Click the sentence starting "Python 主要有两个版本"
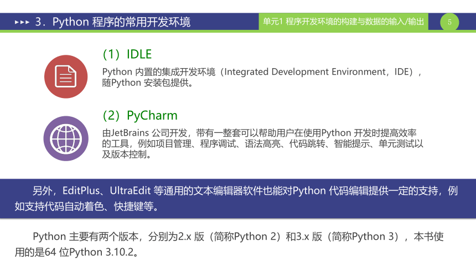Viewport: 476px width, 268px height. click(239, 236)
